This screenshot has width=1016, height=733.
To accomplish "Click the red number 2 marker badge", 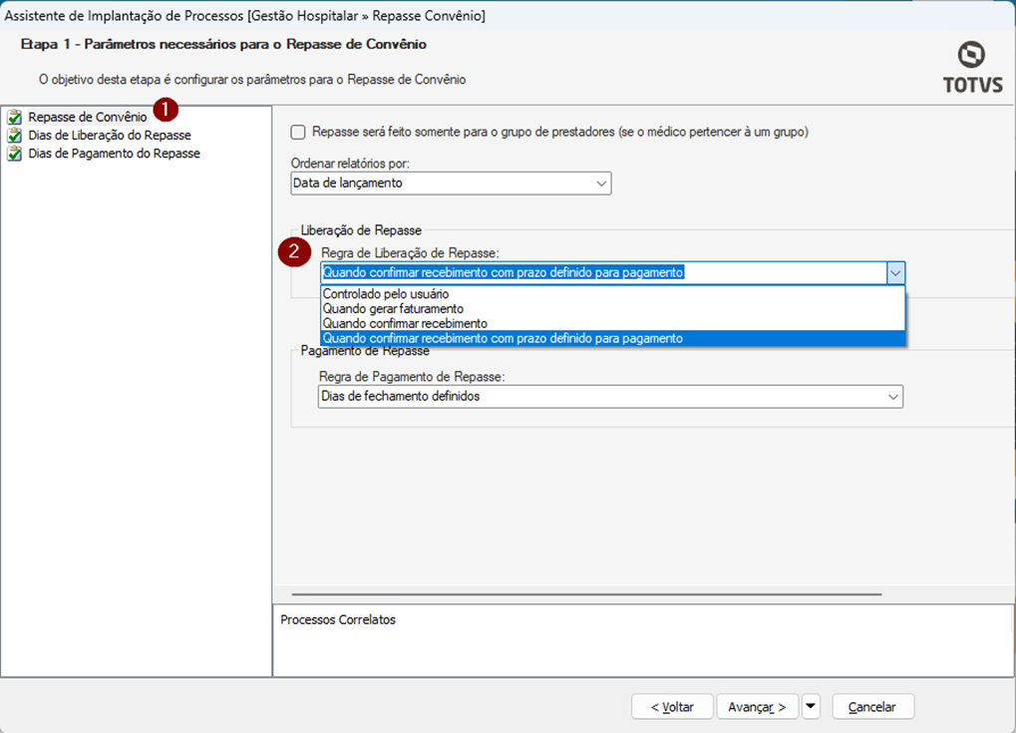I will tap(294, 252).
